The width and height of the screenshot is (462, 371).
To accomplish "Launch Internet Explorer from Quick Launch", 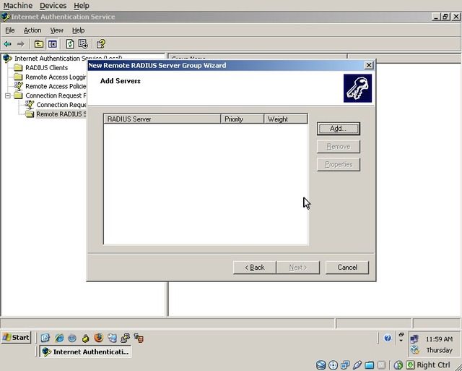I will coord(59,338).
